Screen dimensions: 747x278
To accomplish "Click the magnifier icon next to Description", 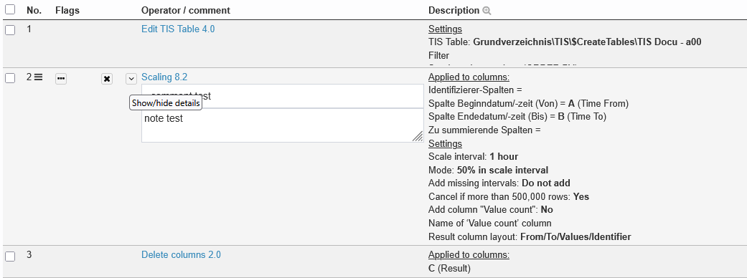I will pos(487,11).
